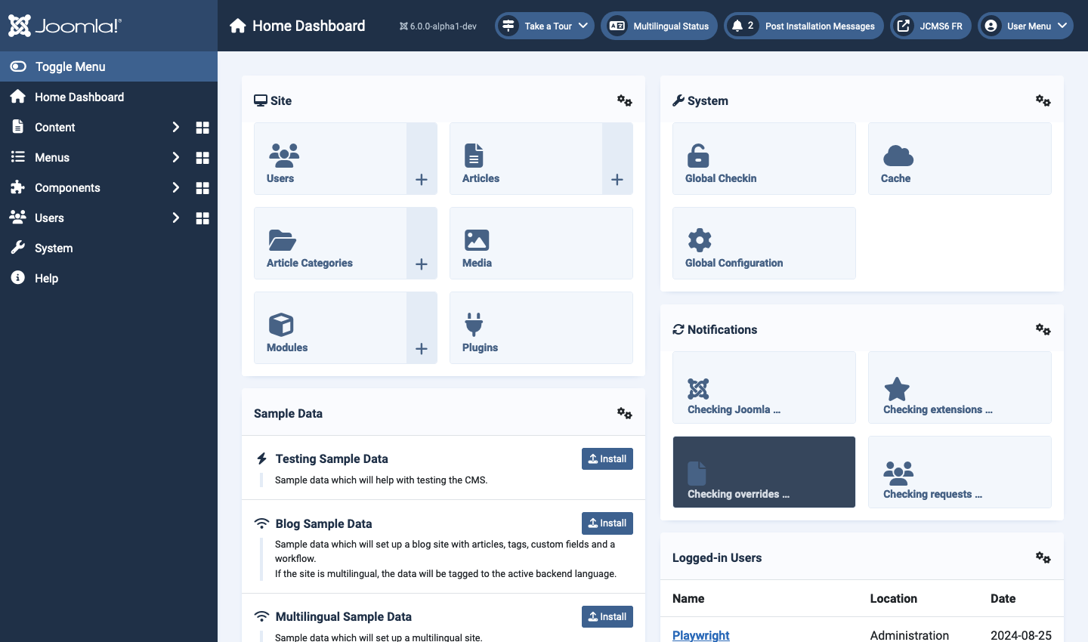Viewport: 1088px width, 642px height.
Task: Click the Name column header
Action: tap(688, 598)
